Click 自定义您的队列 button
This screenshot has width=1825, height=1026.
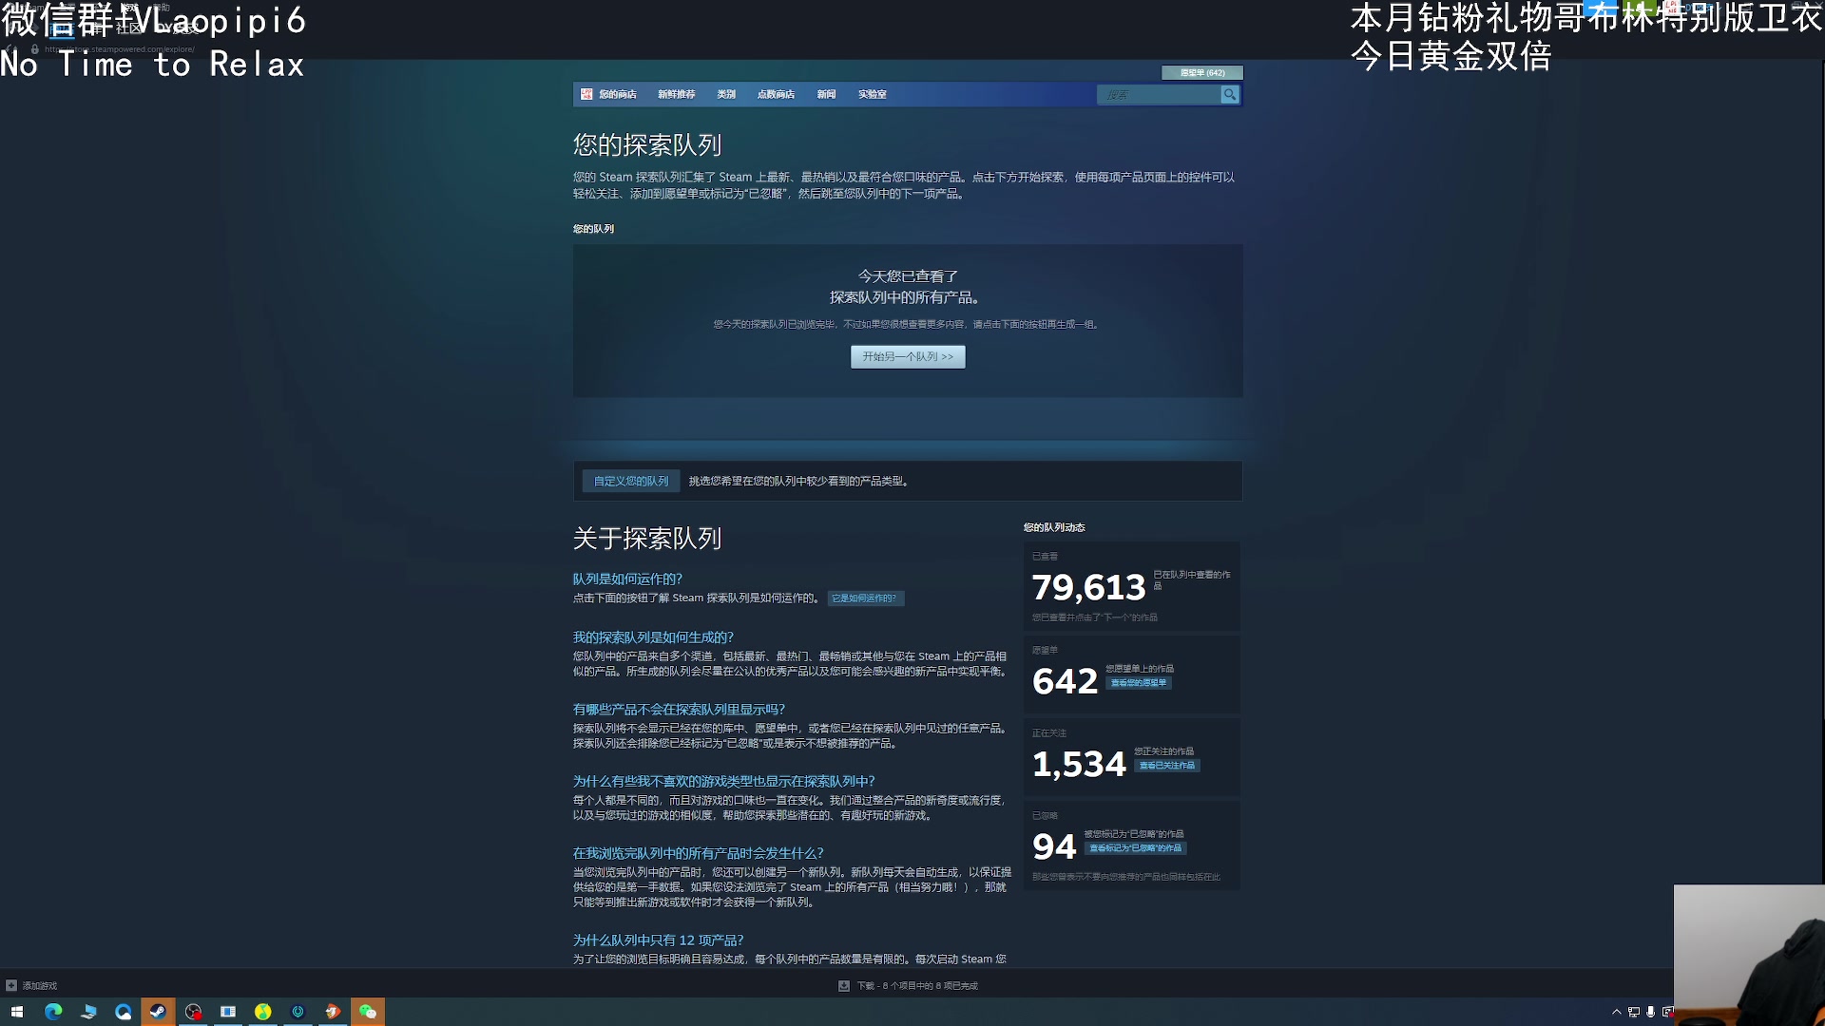631,481
